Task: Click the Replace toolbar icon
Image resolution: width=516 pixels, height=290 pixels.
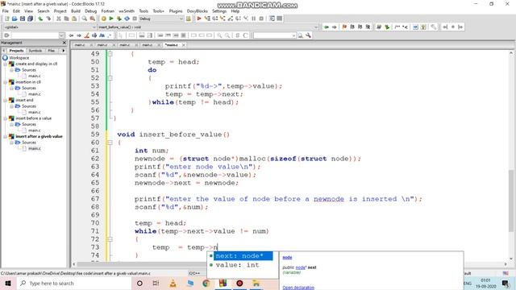Action: [x=93, y=19]
